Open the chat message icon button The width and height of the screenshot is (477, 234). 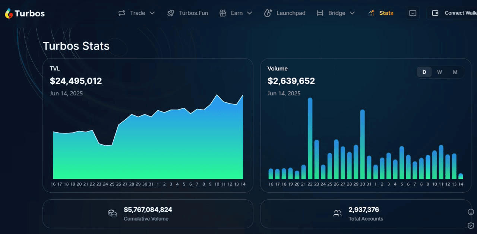(x=413, y=13)
